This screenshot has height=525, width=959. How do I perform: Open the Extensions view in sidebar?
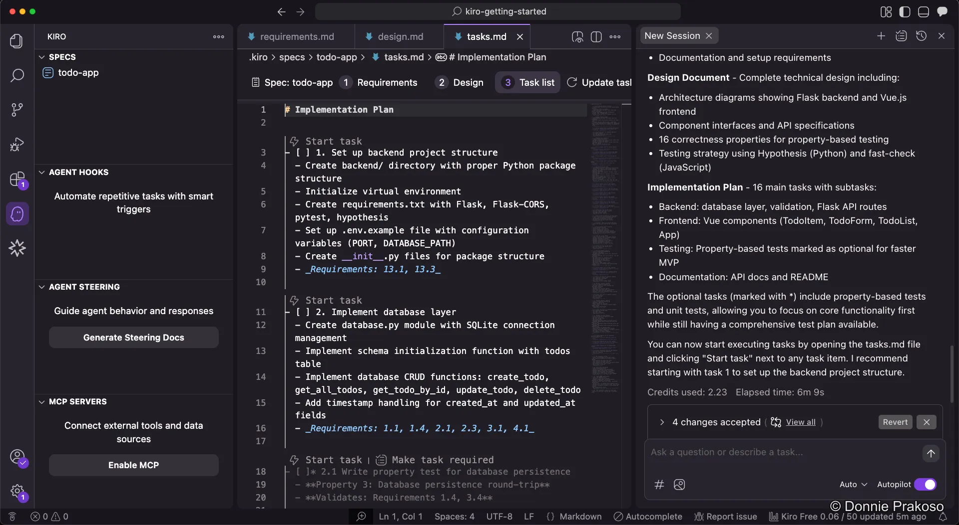coord(16,179)
